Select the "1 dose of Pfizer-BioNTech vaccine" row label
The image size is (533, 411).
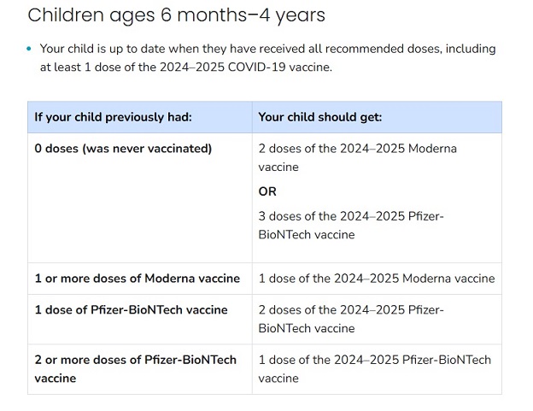coord(131,310)
